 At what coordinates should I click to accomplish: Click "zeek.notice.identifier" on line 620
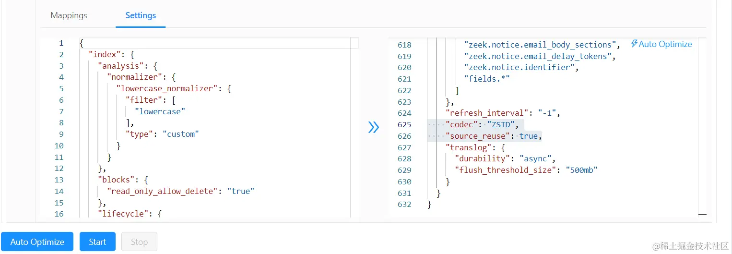519,68
